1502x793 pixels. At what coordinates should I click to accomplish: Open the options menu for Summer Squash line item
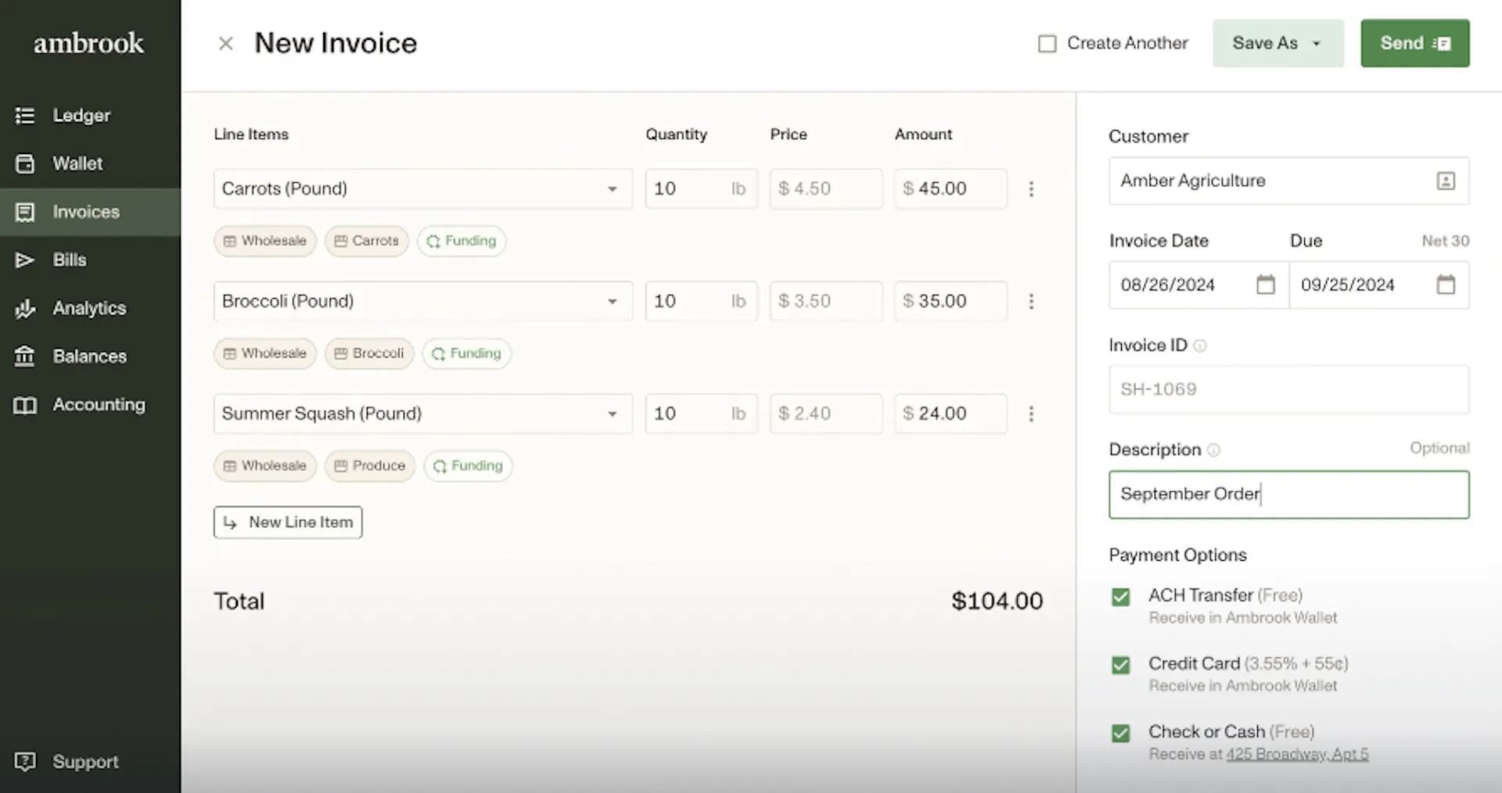(1031, 414)
